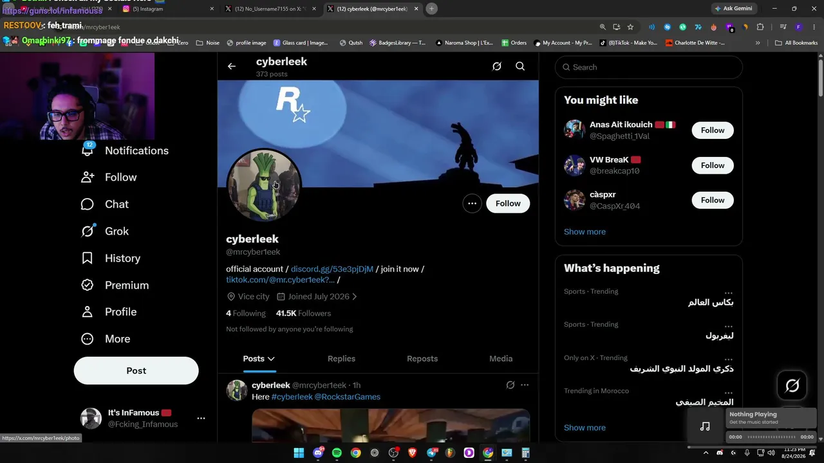
Task: Open the More menu in the sidebar
Action: tap(106, 339)
